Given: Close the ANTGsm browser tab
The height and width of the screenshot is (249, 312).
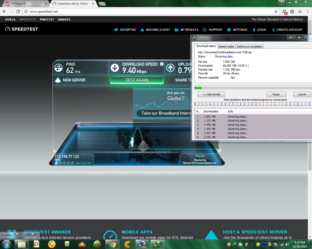Looking at the screenshot, I should point(46,4).
